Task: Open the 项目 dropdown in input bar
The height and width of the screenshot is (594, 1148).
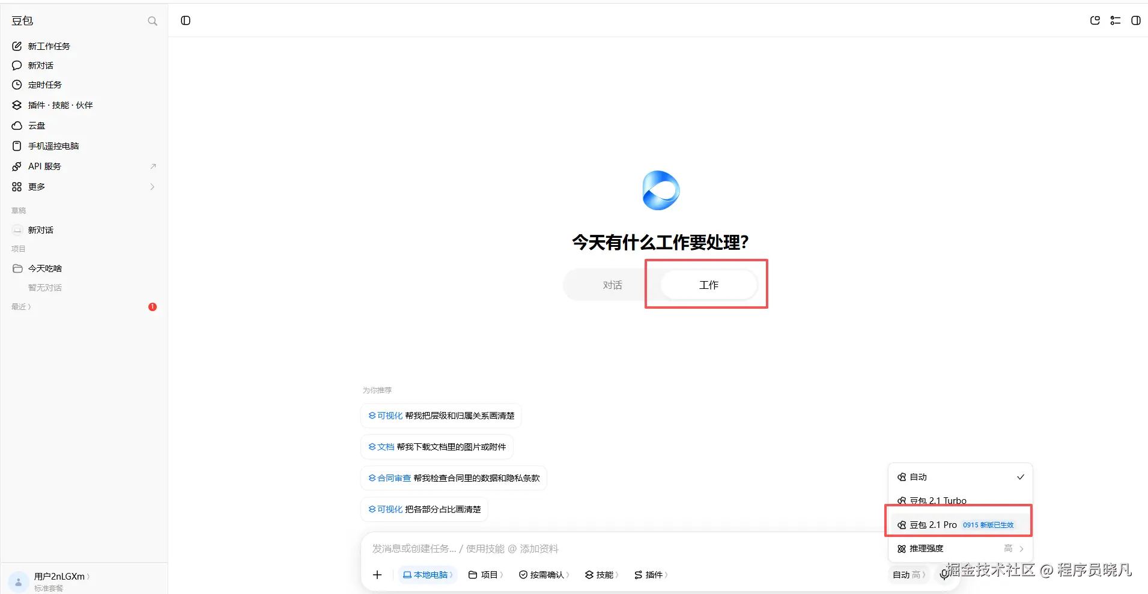Action: (x=485, y=575)
